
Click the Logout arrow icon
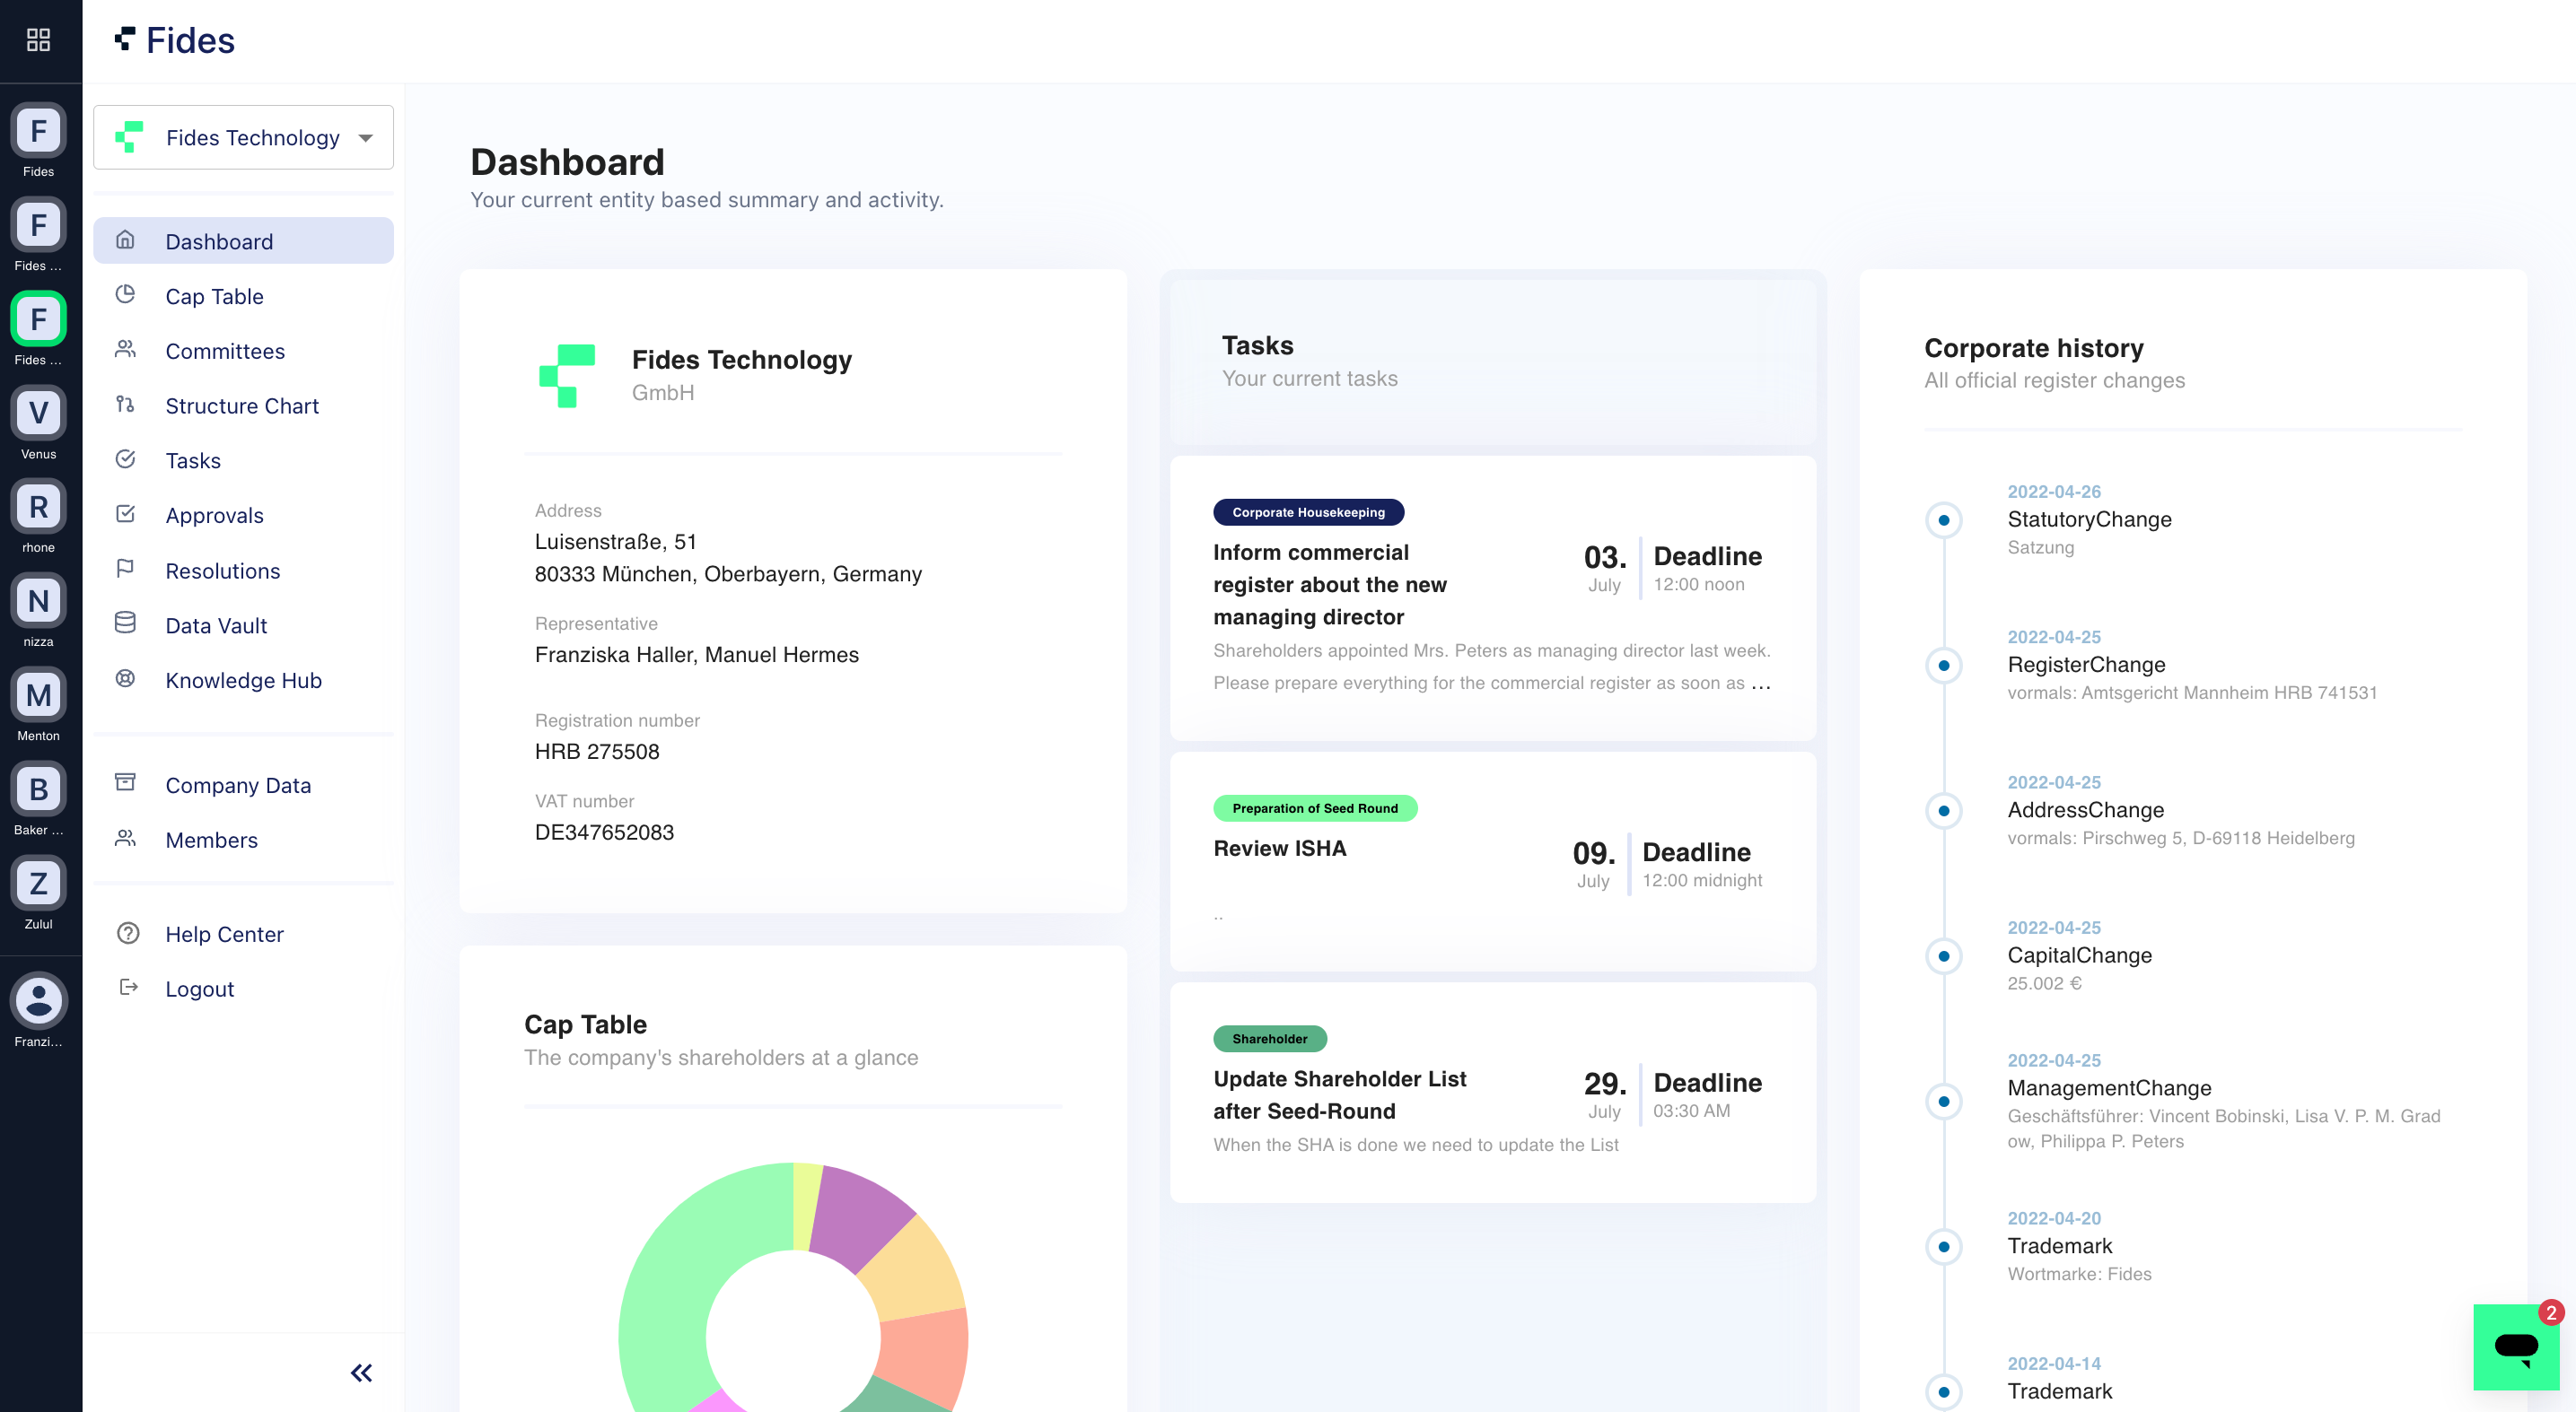coord(127,988)
